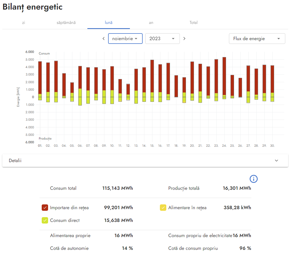Image resolution: width=289 pixels, height=261 pixels.
Task: Open the Flux de energie dropdown
Action: point(257,39)
